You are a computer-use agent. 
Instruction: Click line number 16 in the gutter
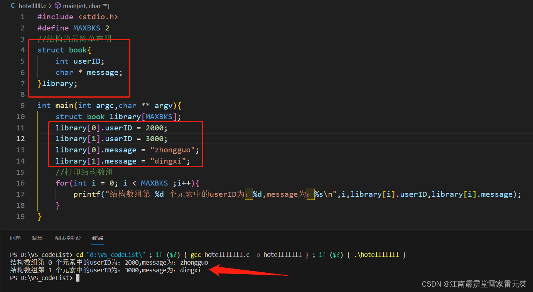pyautogui.click(x=21, y=183)
